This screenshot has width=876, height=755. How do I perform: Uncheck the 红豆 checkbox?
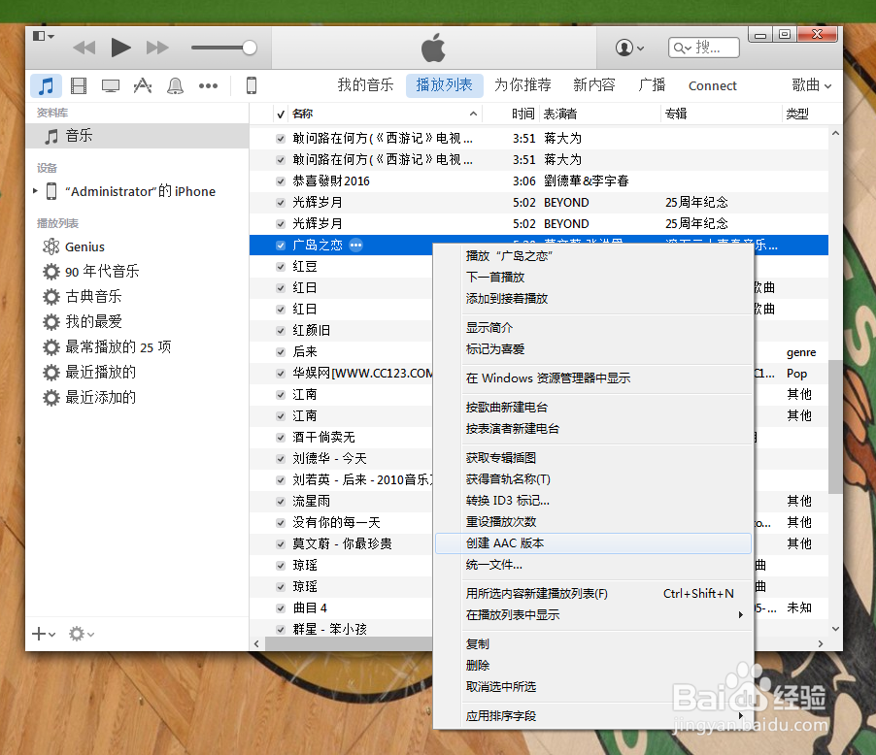pyautogui.click(x=281, y=266)
